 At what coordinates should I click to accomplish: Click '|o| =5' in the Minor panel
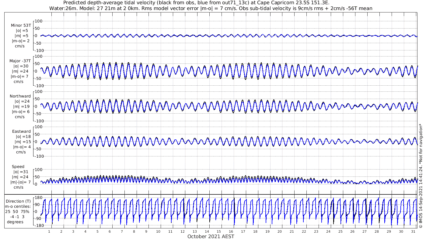(x=22, y=31)
